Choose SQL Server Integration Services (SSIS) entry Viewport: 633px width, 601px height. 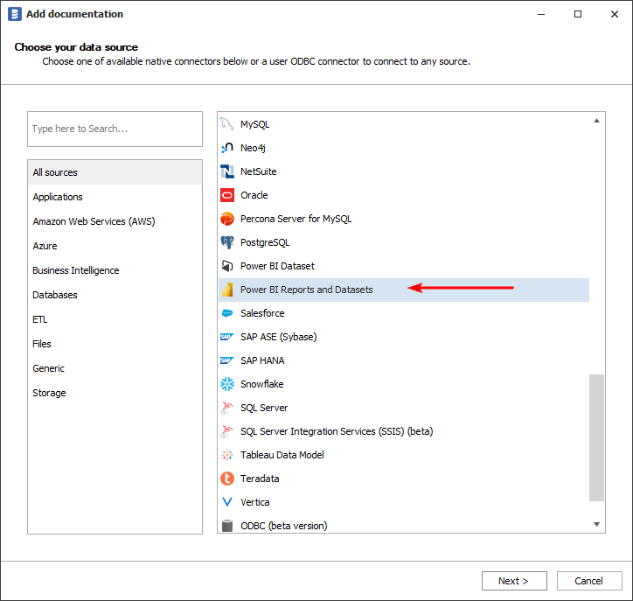337,431
